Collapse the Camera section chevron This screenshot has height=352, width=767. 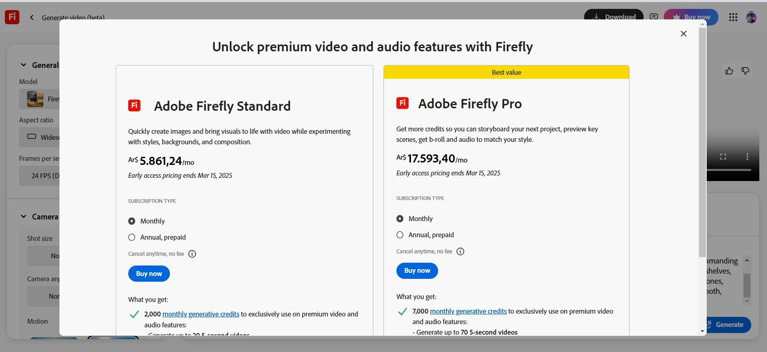point(23,217)
